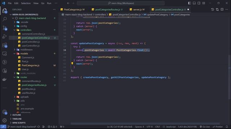Open the Edit menu
Viewport: 231px width, 129px height.
(x=16, y=3)
